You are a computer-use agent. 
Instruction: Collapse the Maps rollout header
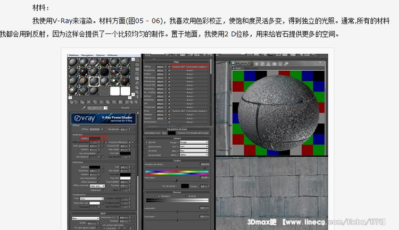point(176,62)
